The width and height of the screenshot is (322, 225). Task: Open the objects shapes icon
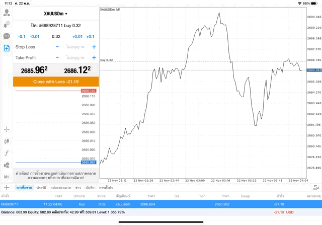7,165
